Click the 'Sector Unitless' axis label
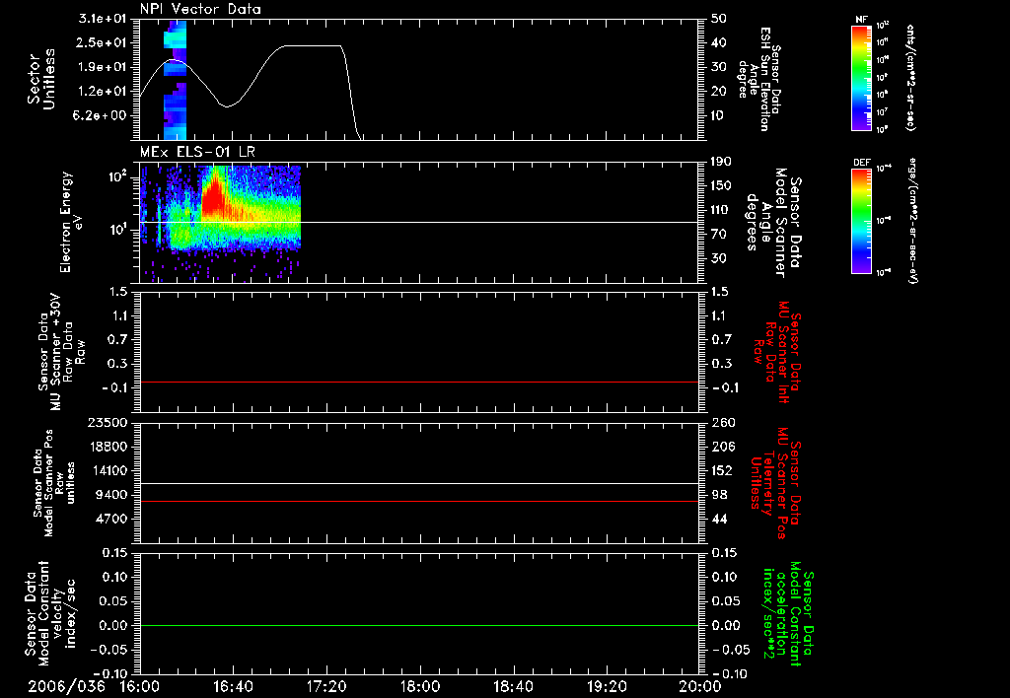Image resolution: width=1010 pixels, height=698 pixels. pyautogui.click(x=41, y=79)
